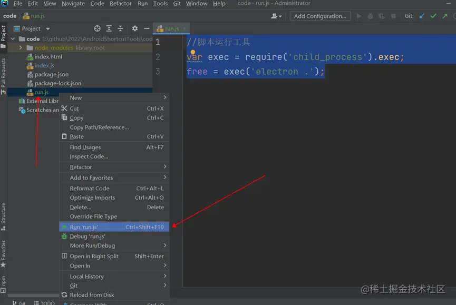Click Git Push green arrow
The width and height of the screenshot is (456, 305).
(x=444, y=16)
